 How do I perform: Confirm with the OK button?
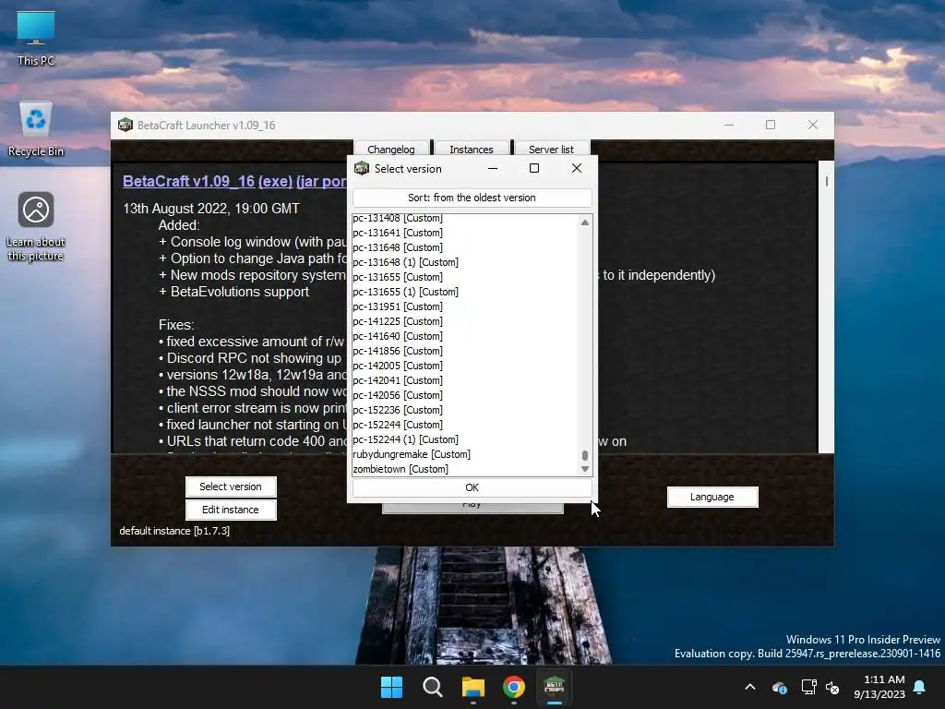pos(472,487)
